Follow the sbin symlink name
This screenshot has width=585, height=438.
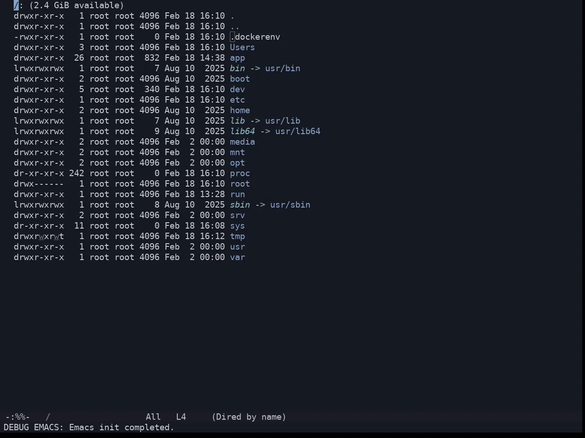pyautogui.click(x=240, y=205)
